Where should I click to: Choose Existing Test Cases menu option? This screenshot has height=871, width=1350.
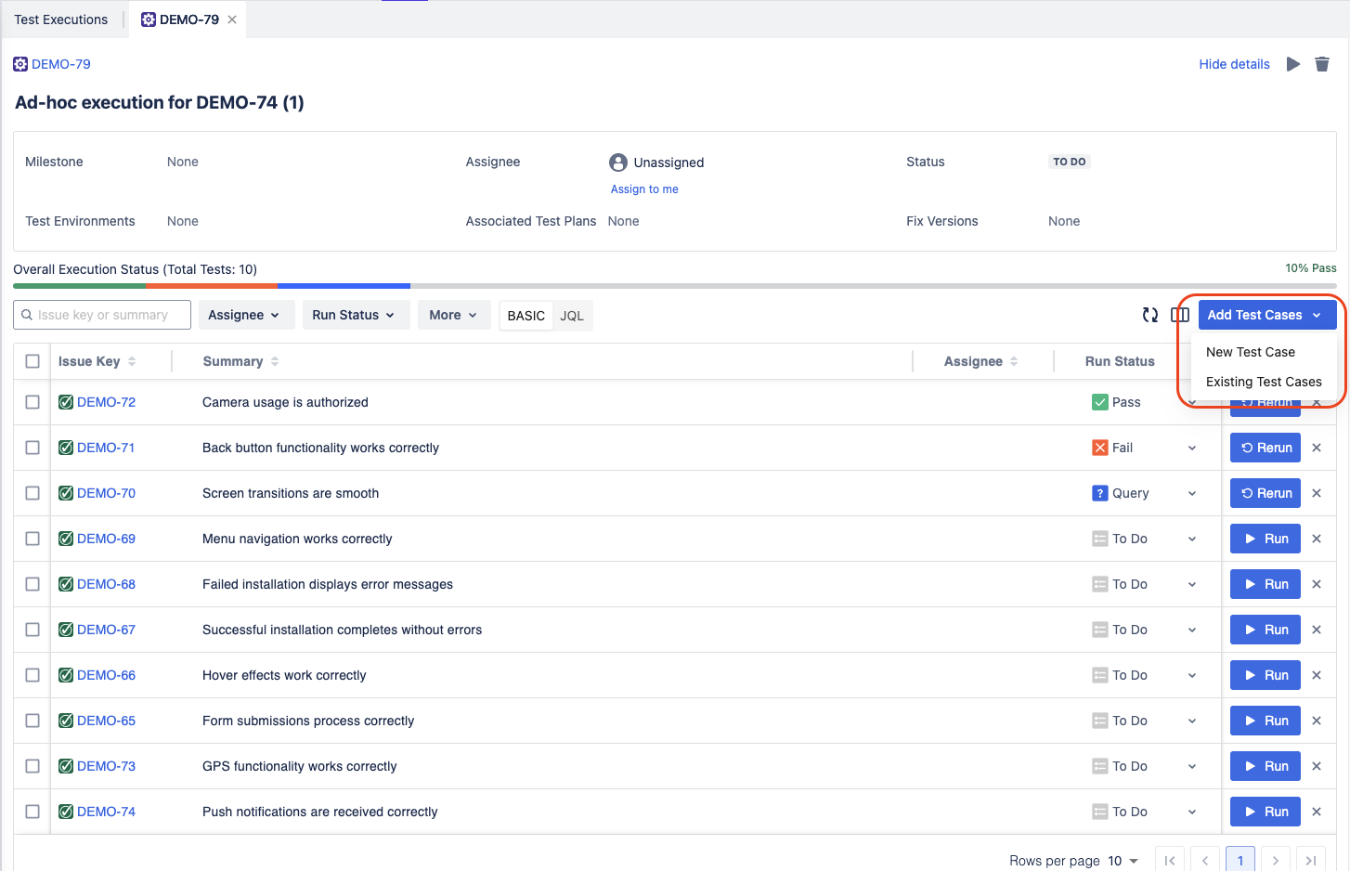point(1263,382)
